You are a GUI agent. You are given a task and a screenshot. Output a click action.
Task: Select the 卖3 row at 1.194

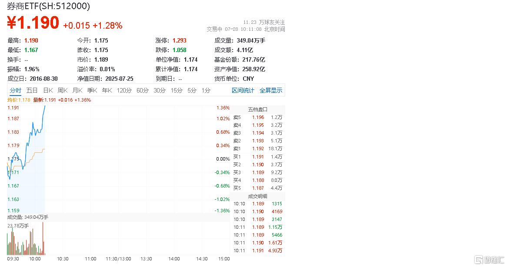click(258, 133)
